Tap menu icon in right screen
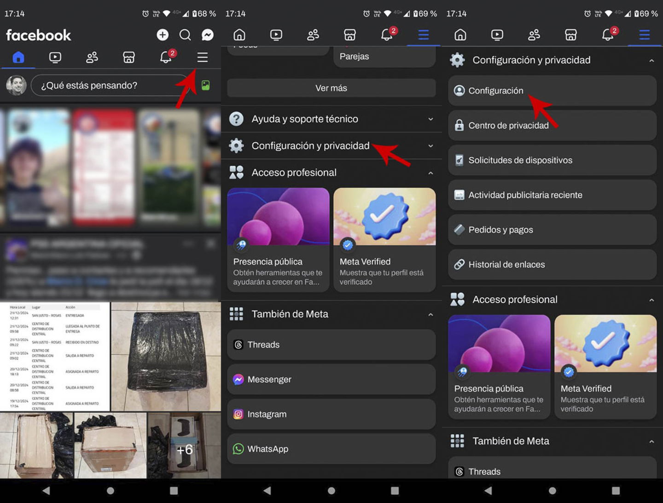The image size is (663, 503). tap(645, 35)
